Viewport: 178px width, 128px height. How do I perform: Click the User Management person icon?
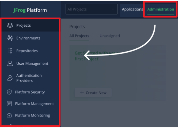[10, 63]
